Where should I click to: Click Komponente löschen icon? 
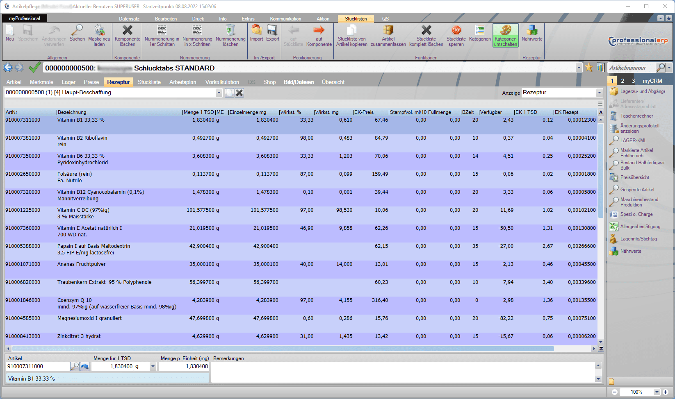point(128,30)
